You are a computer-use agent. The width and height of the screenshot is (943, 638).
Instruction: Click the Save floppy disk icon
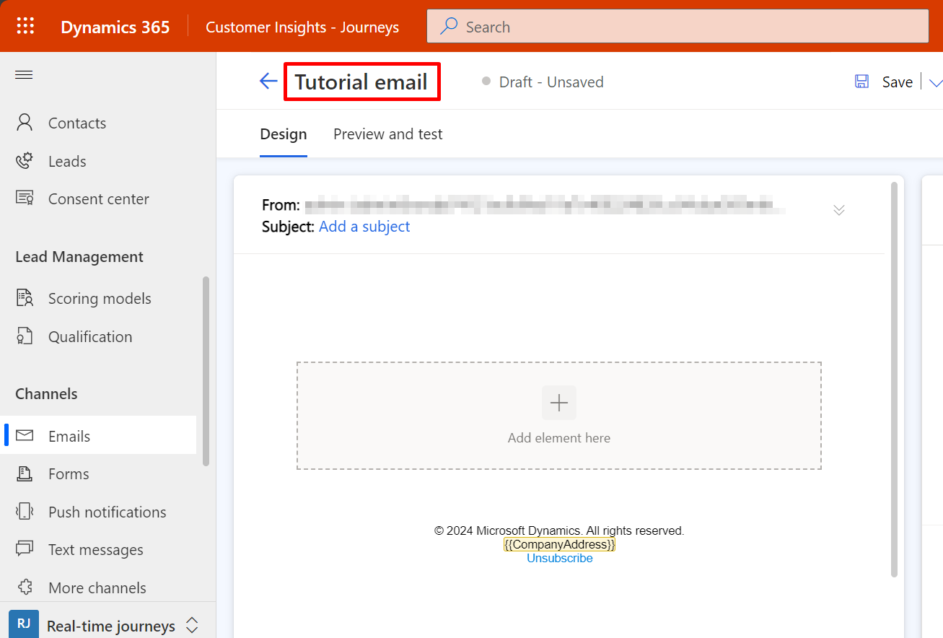coord(861,82)
